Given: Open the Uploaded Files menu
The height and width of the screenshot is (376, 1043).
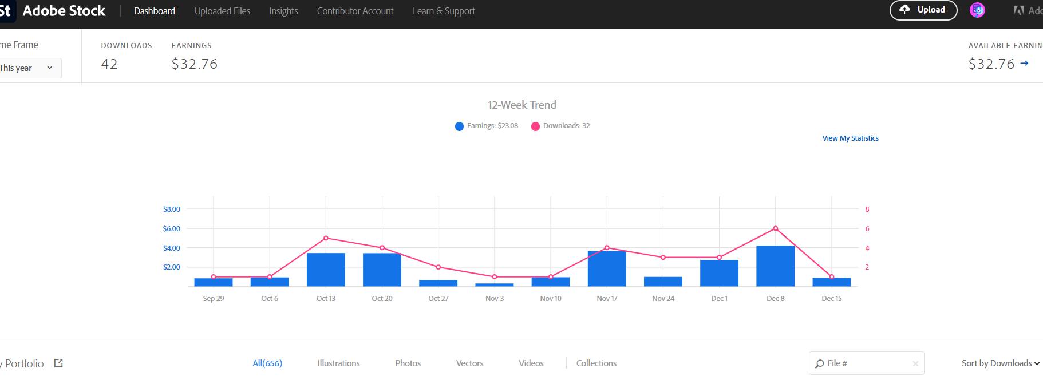Looking at the screenshot, I should pyautogui.click(x=222, y=11).
